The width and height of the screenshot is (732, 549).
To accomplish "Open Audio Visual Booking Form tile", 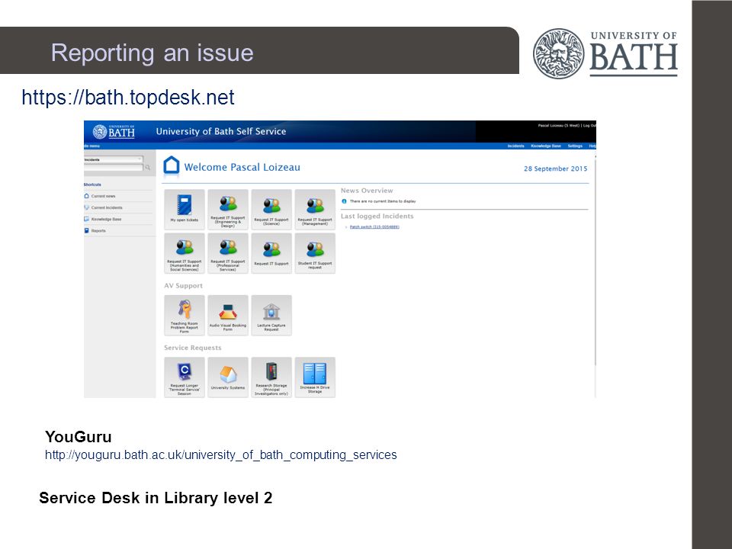I will [228, 315].
